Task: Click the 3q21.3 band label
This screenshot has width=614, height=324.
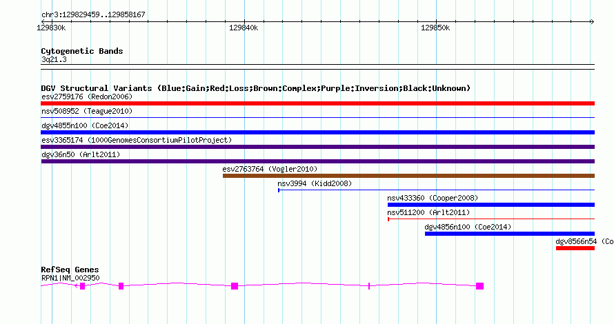Action: coord(54,59)
